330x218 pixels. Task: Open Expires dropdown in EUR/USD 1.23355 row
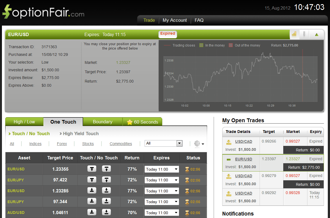tap(162, 169)
